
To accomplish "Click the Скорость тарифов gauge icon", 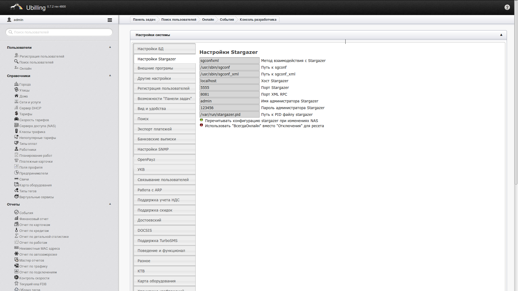I will pos(16,119).
